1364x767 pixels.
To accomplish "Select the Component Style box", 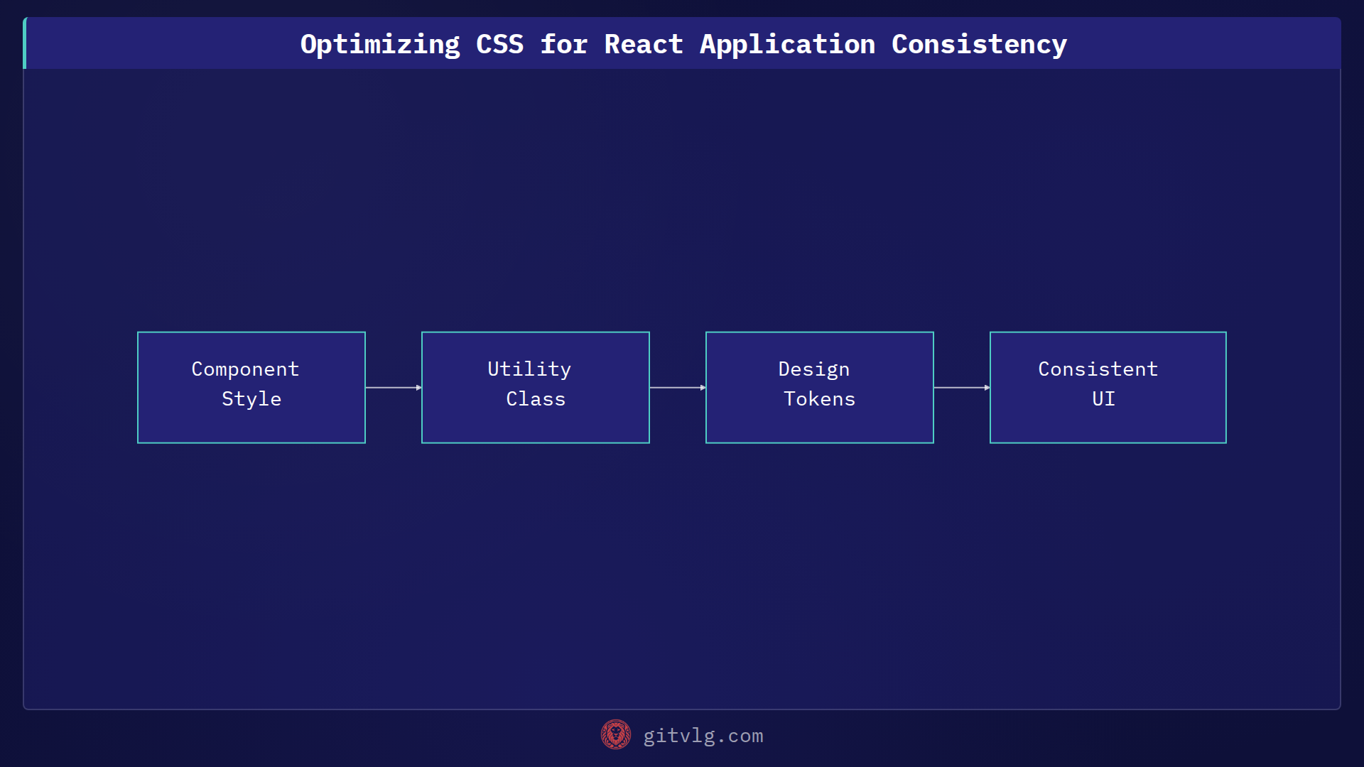I will tap(251, 388).
